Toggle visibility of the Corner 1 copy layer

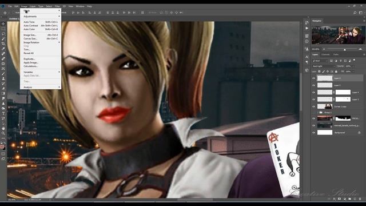point(314,107)
